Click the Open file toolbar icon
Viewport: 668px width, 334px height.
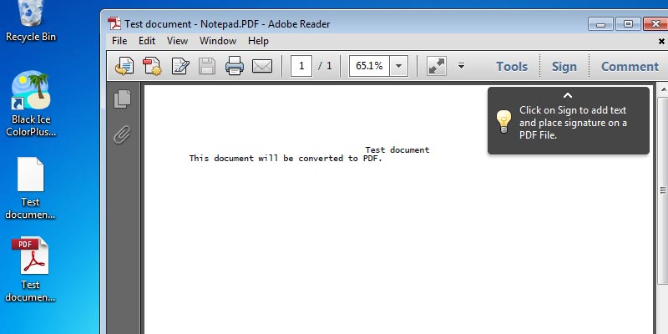pyautogui.click(x=124, y=66)
